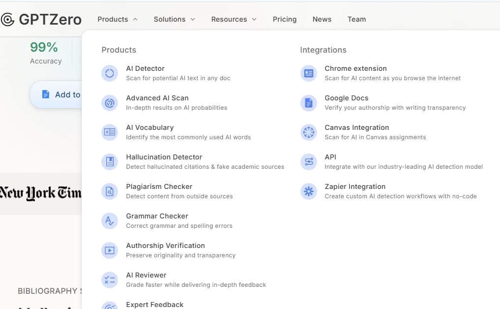The width and height of the screenshot is (500, 309).
Task: Click the Canvas Integration icon
Action: [308, 132]
